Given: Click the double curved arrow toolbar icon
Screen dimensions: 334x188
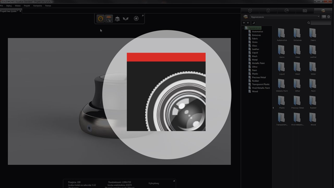Looking at the screenshot, I should 126,19.
